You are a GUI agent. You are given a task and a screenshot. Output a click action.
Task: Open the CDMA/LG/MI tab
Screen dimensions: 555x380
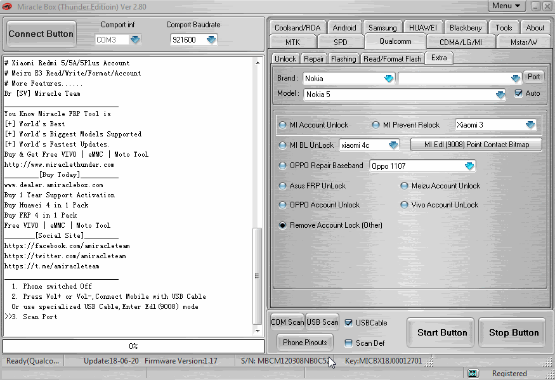461,42
